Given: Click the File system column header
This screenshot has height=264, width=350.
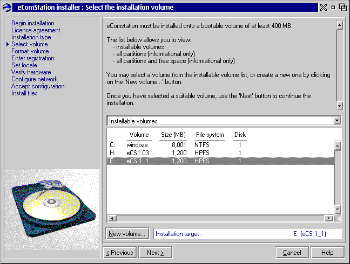Looking at the screenshot, I should [x=210, y=135].
